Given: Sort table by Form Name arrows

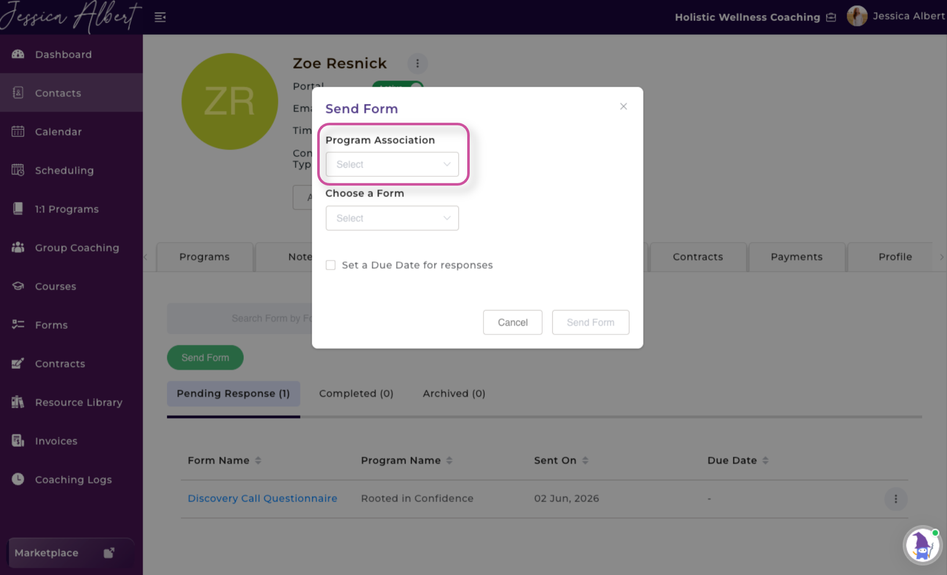Looking at the screenshot, I should (258, 460).
